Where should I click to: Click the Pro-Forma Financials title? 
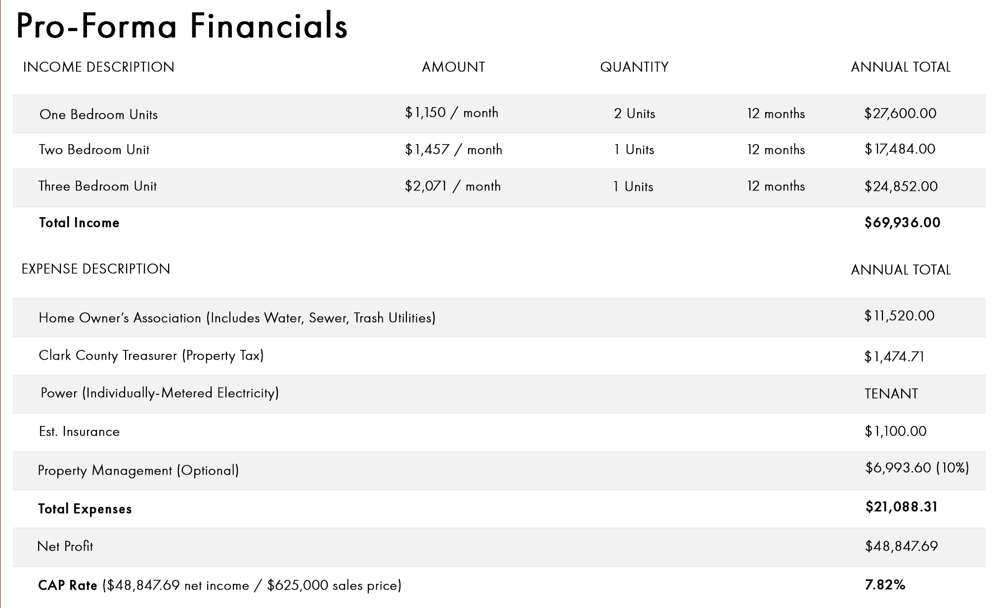182,26
